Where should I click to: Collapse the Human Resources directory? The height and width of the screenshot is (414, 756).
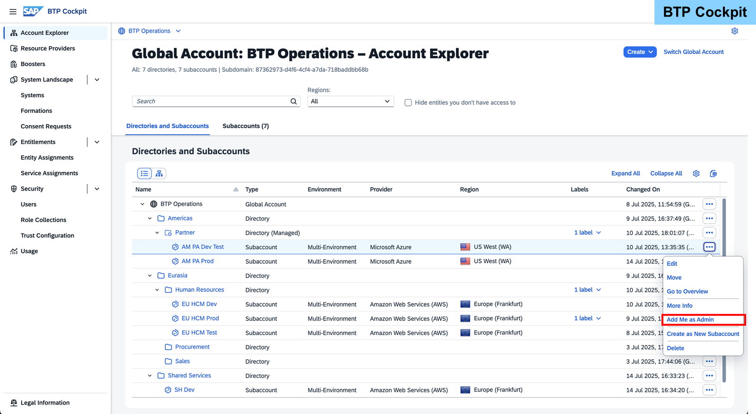pyautogui.click(x=157, y=290)
